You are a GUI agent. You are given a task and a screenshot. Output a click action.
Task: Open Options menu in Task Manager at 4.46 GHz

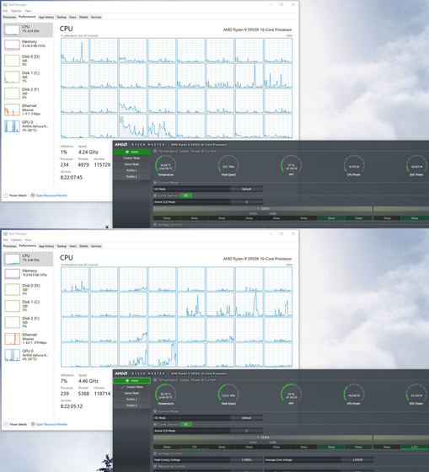tap(16, 240)
